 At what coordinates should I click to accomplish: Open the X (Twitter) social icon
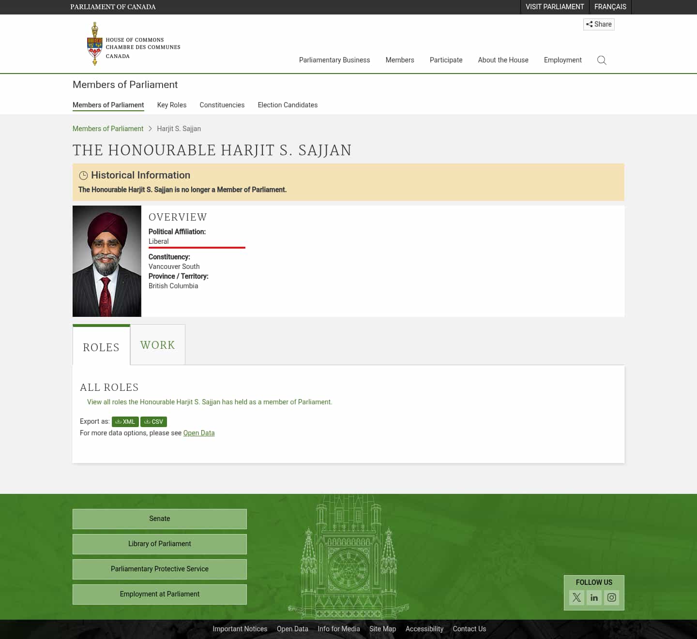pos(576,597)
